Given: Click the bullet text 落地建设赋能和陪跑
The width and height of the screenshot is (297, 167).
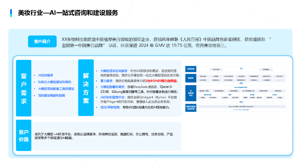Looking at the screenshot, I should 51,96.
